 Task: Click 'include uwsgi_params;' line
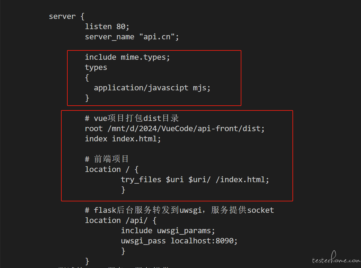[168, 231]
